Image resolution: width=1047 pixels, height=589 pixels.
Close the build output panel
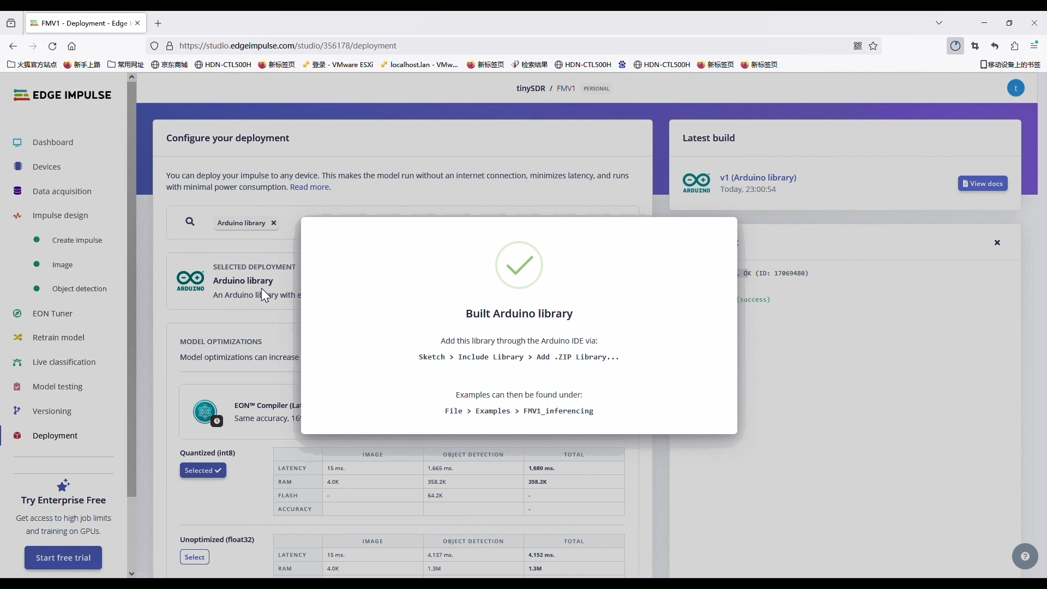[x=997, y=243]
